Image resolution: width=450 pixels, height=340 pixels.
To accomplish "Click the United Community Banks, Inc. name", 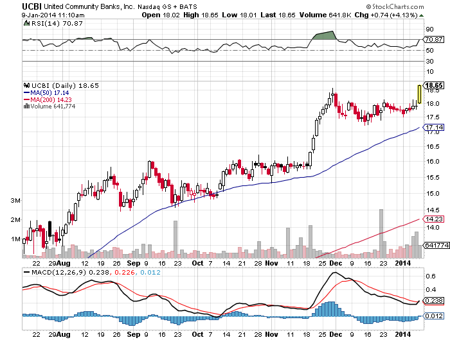I will click(x=89, y=6).
